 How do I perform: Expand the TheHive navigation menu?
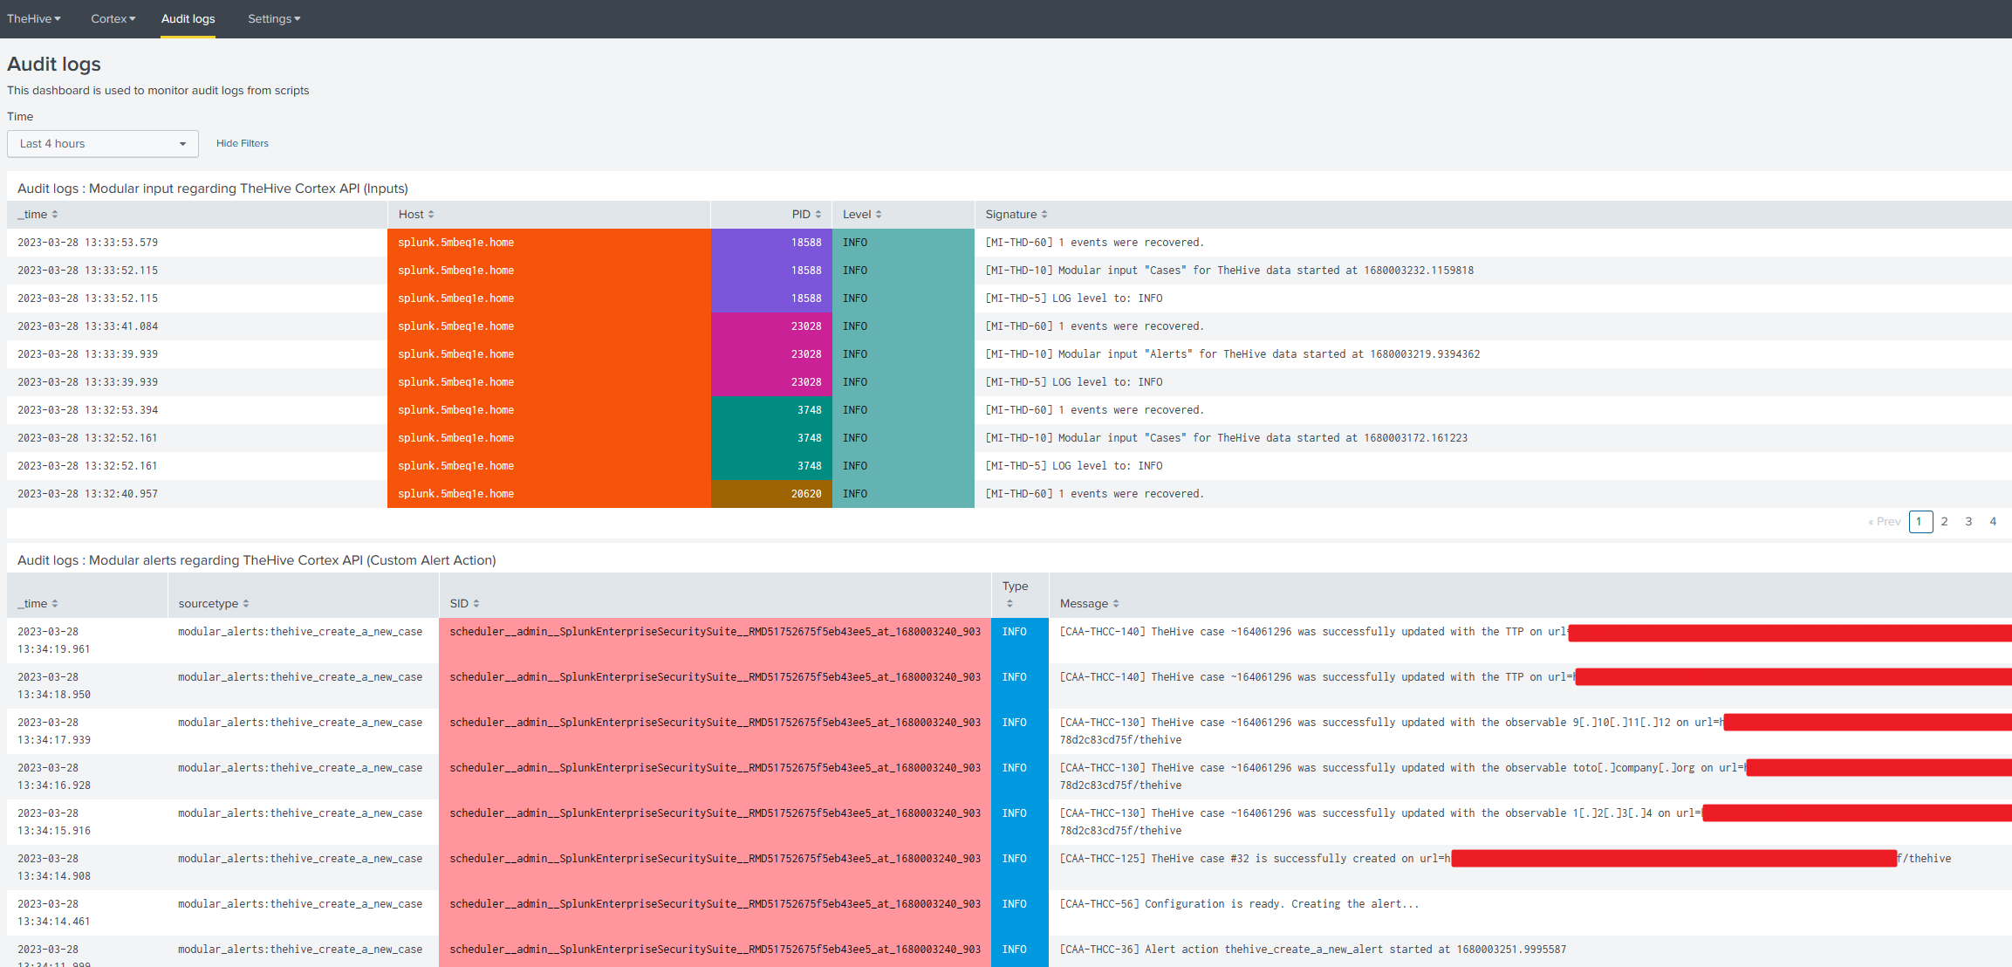pos(33,19)
